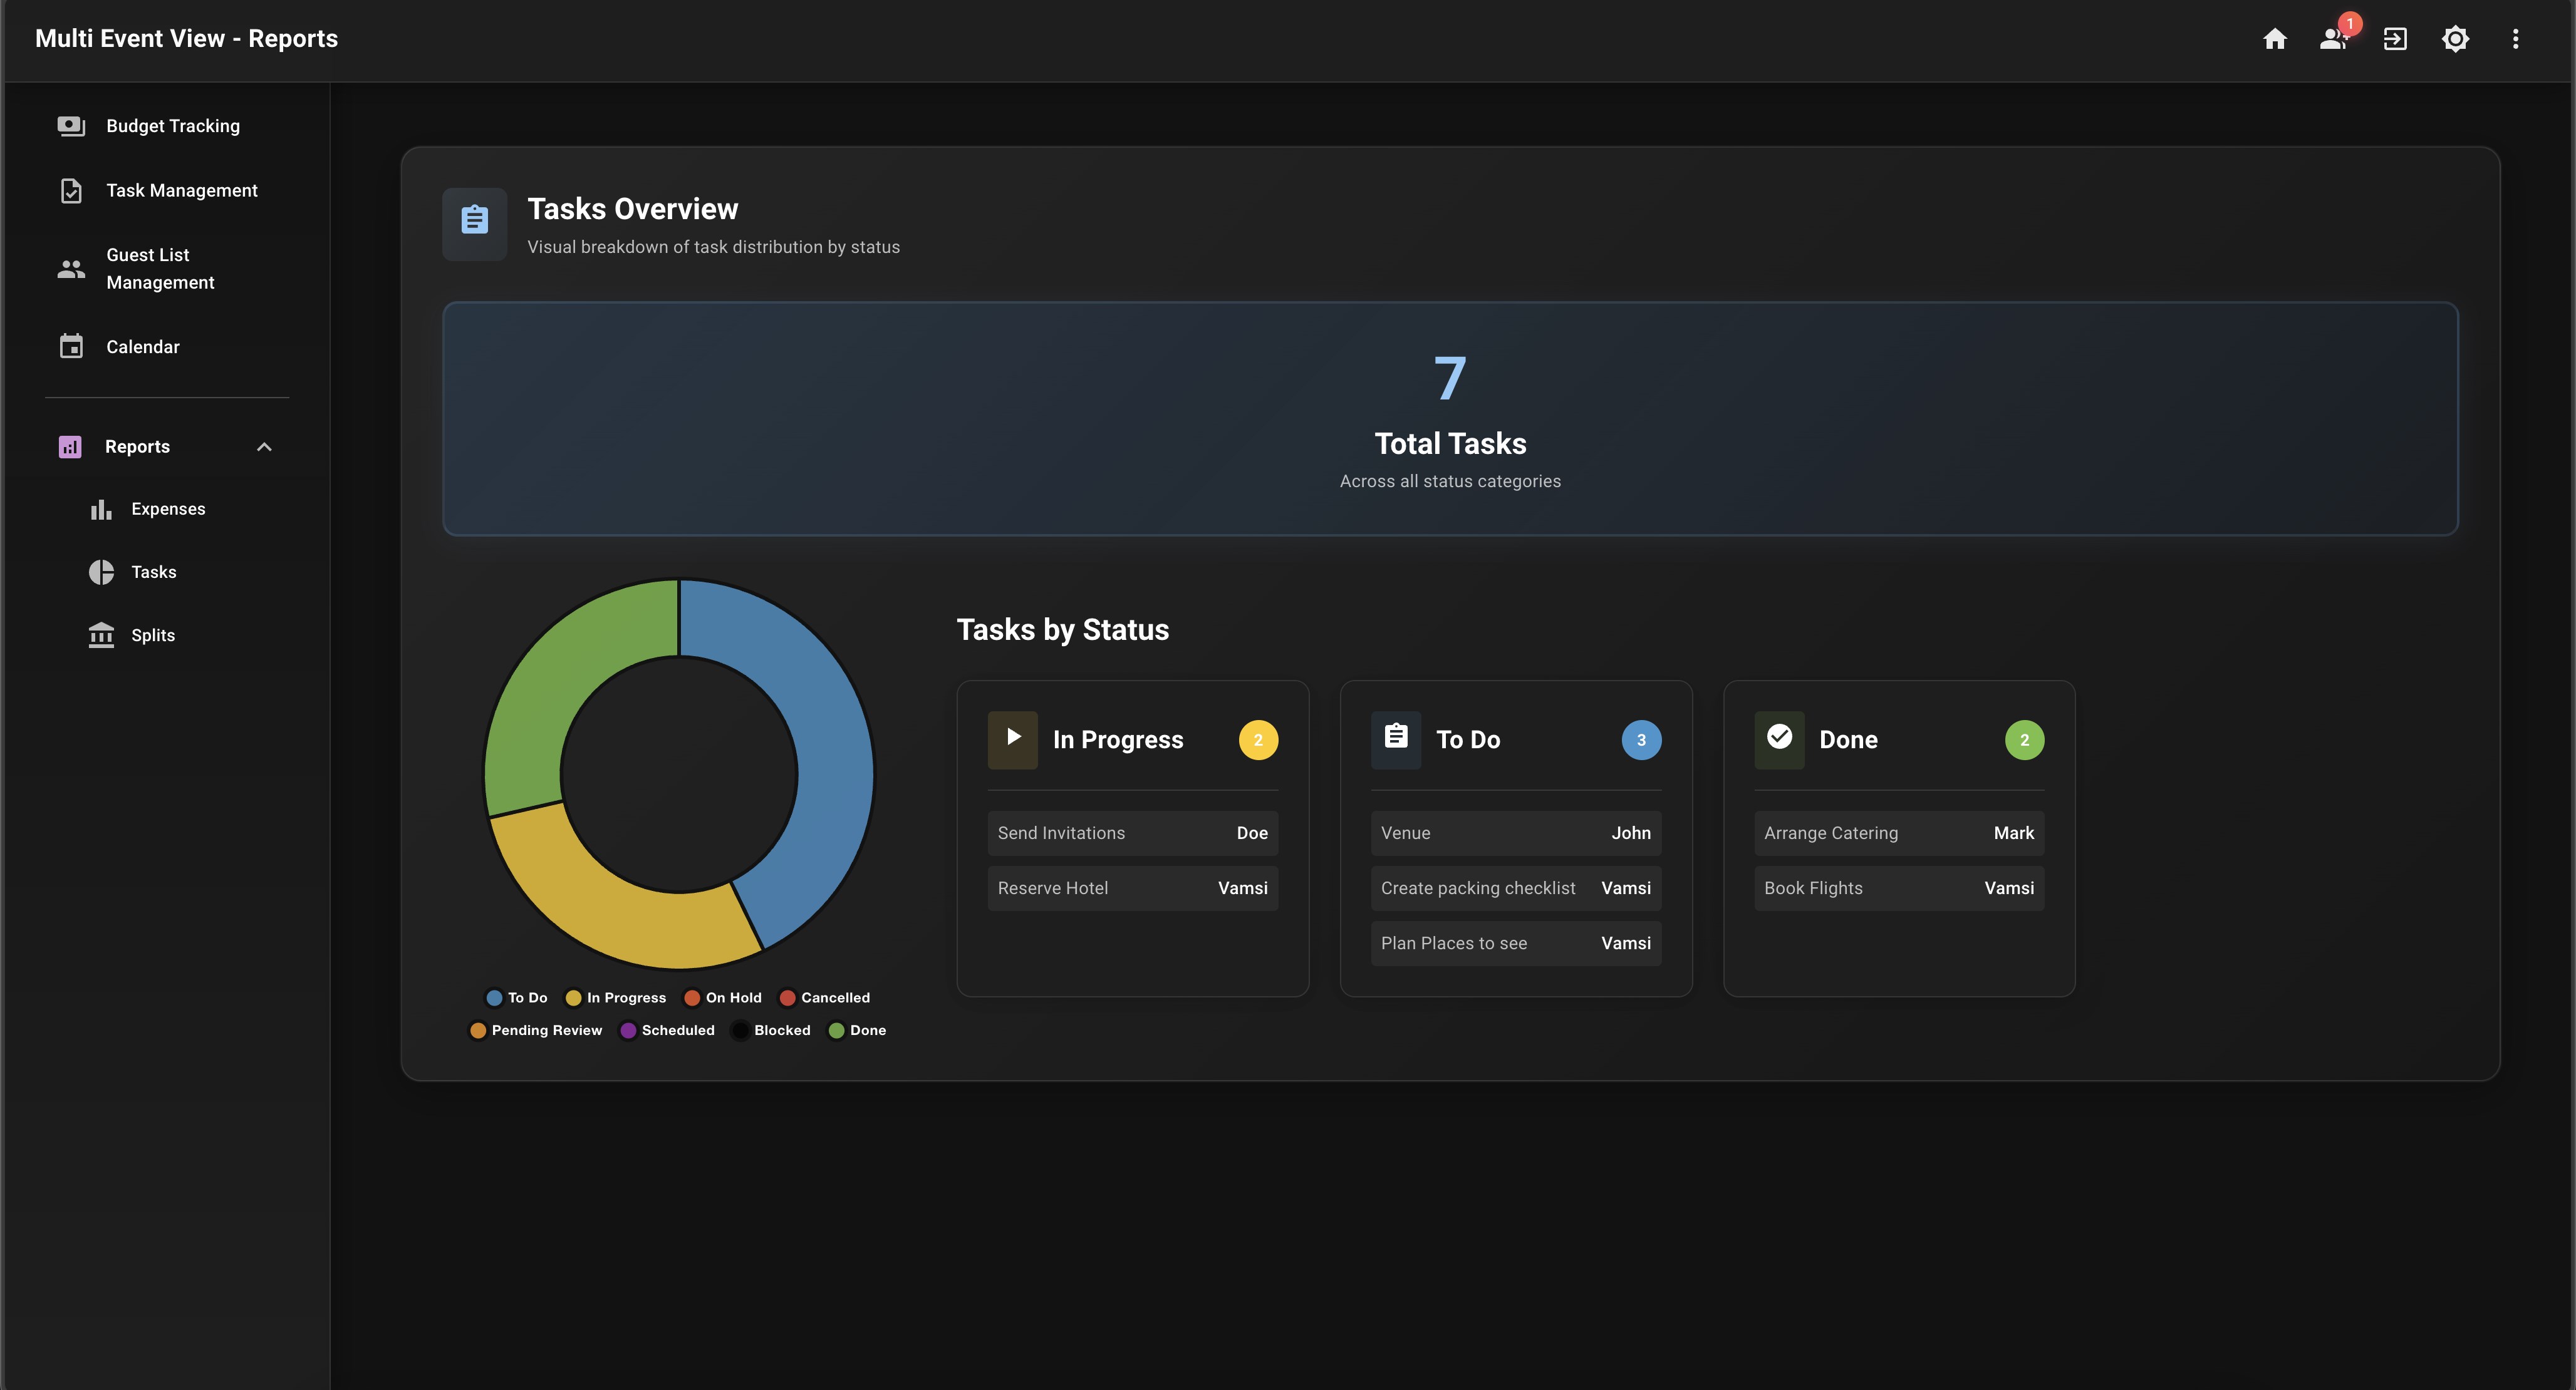This screenshot has height=1390, width=2576.
Task: Open the users notification icon with badge
Action: 2333,39
